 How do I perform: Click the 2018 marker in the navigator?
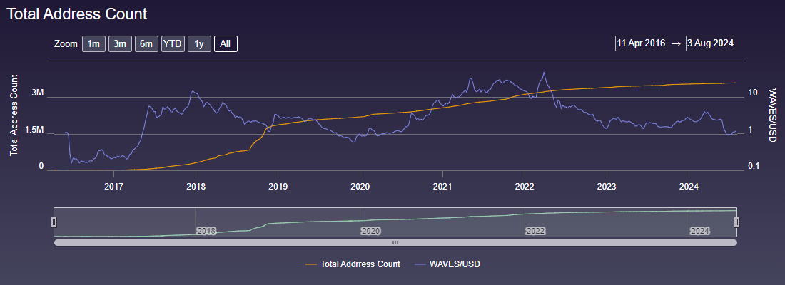[206, 232]
